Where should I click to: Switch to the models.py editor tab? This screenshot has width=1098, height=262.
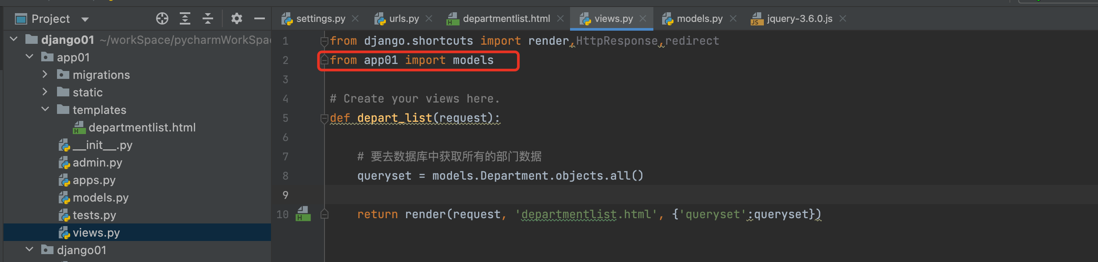click(699, 19)
